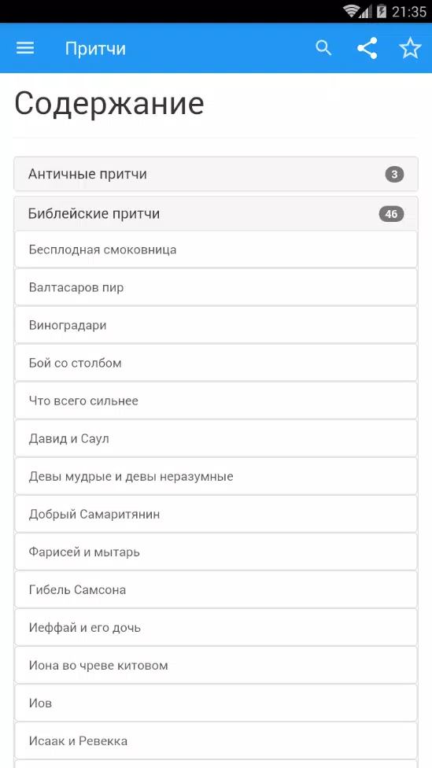Open the Иов parable
This screenshot has width=432, height=768.
click(216, 703)
